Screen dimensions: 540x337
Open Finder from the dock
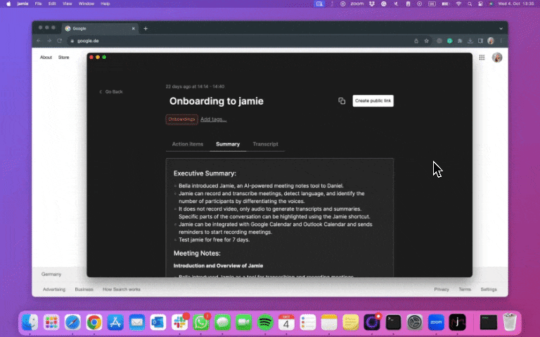pyautogui.click(x=30, y=322)
